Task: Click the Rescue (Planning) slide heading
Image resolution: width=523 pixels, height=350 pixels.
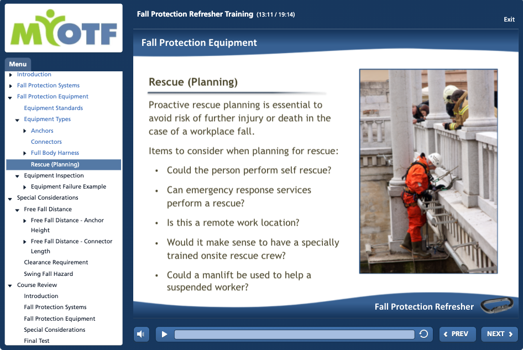Action: click(193, 82)
